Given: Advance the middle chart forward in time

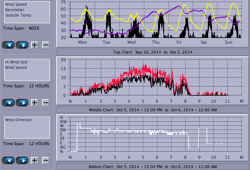Looking at the screenshot, I should click(x=22, y=103).
